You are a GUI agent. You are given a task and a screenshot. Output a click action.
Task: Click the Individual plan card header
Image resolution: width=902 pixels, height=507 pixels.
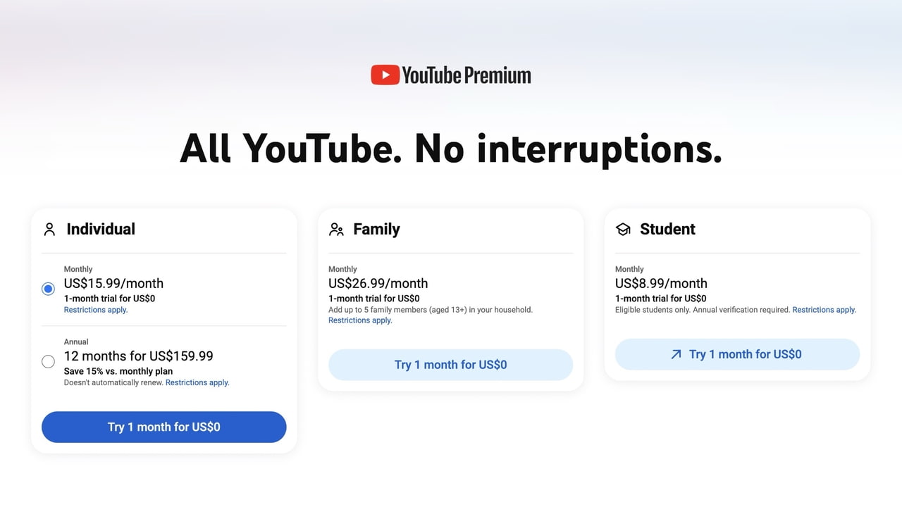click(101, 229)
